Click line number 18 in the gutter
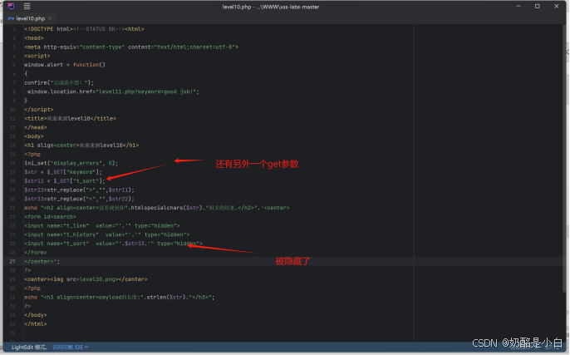The image size is (570, 355). pos(12,181)
